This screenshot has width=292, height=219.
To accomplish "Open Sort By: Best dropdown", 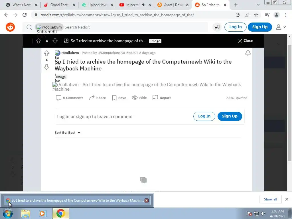I will (67, 133).
